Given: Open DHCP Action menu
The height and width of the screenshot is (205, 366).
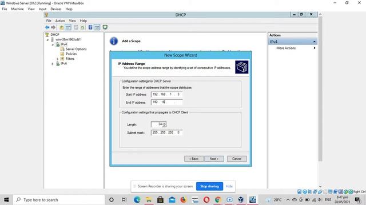Looking at the screenshot, I should (60, 20).
